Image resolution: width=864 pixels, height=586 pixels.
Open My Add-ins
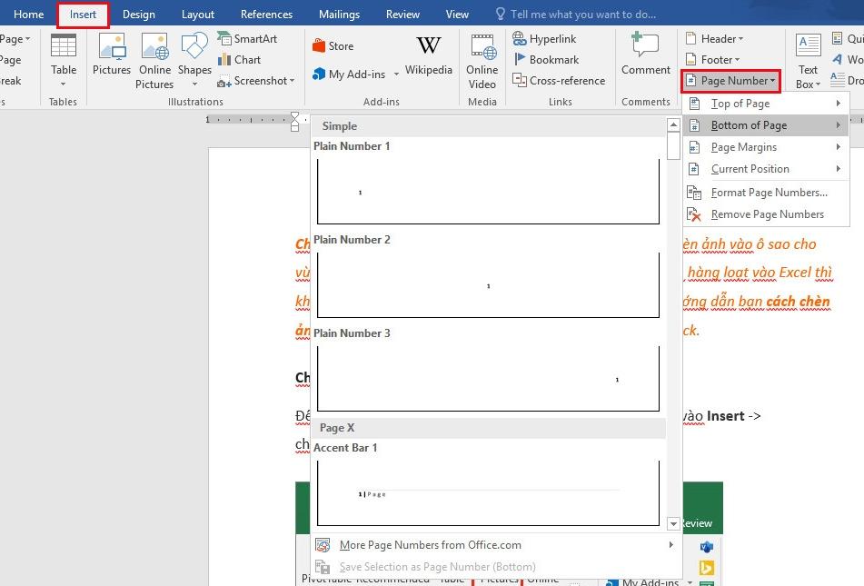[348, 74]
